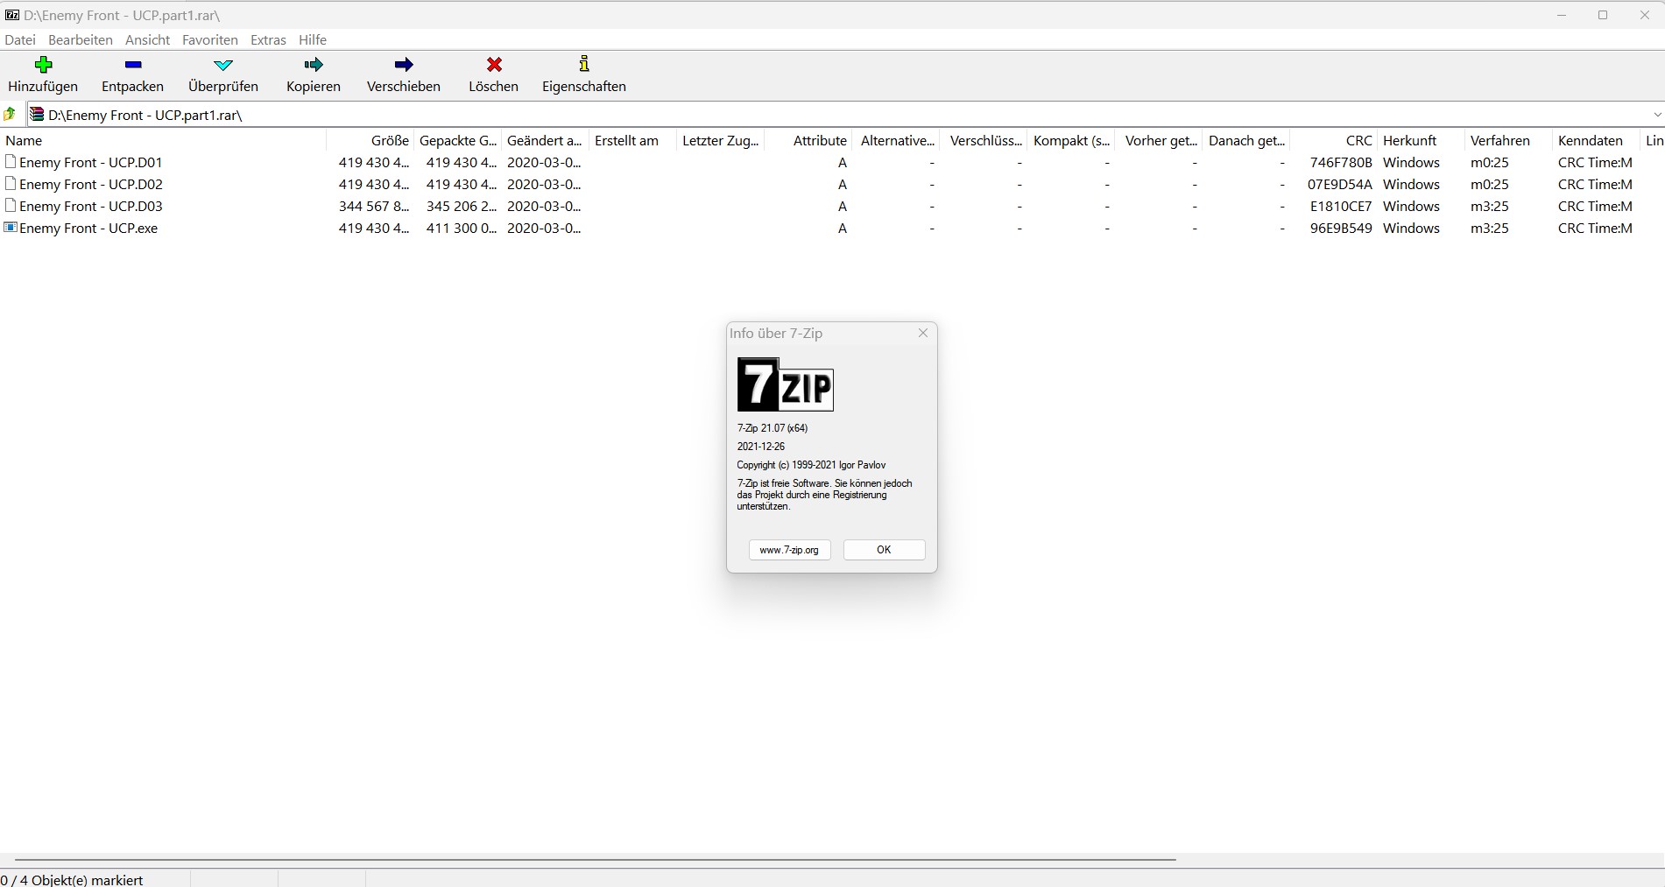Viewport: 1665px width, 887px height.
Task: Click the Eigenschaften info icon
Action: [584, 64]
